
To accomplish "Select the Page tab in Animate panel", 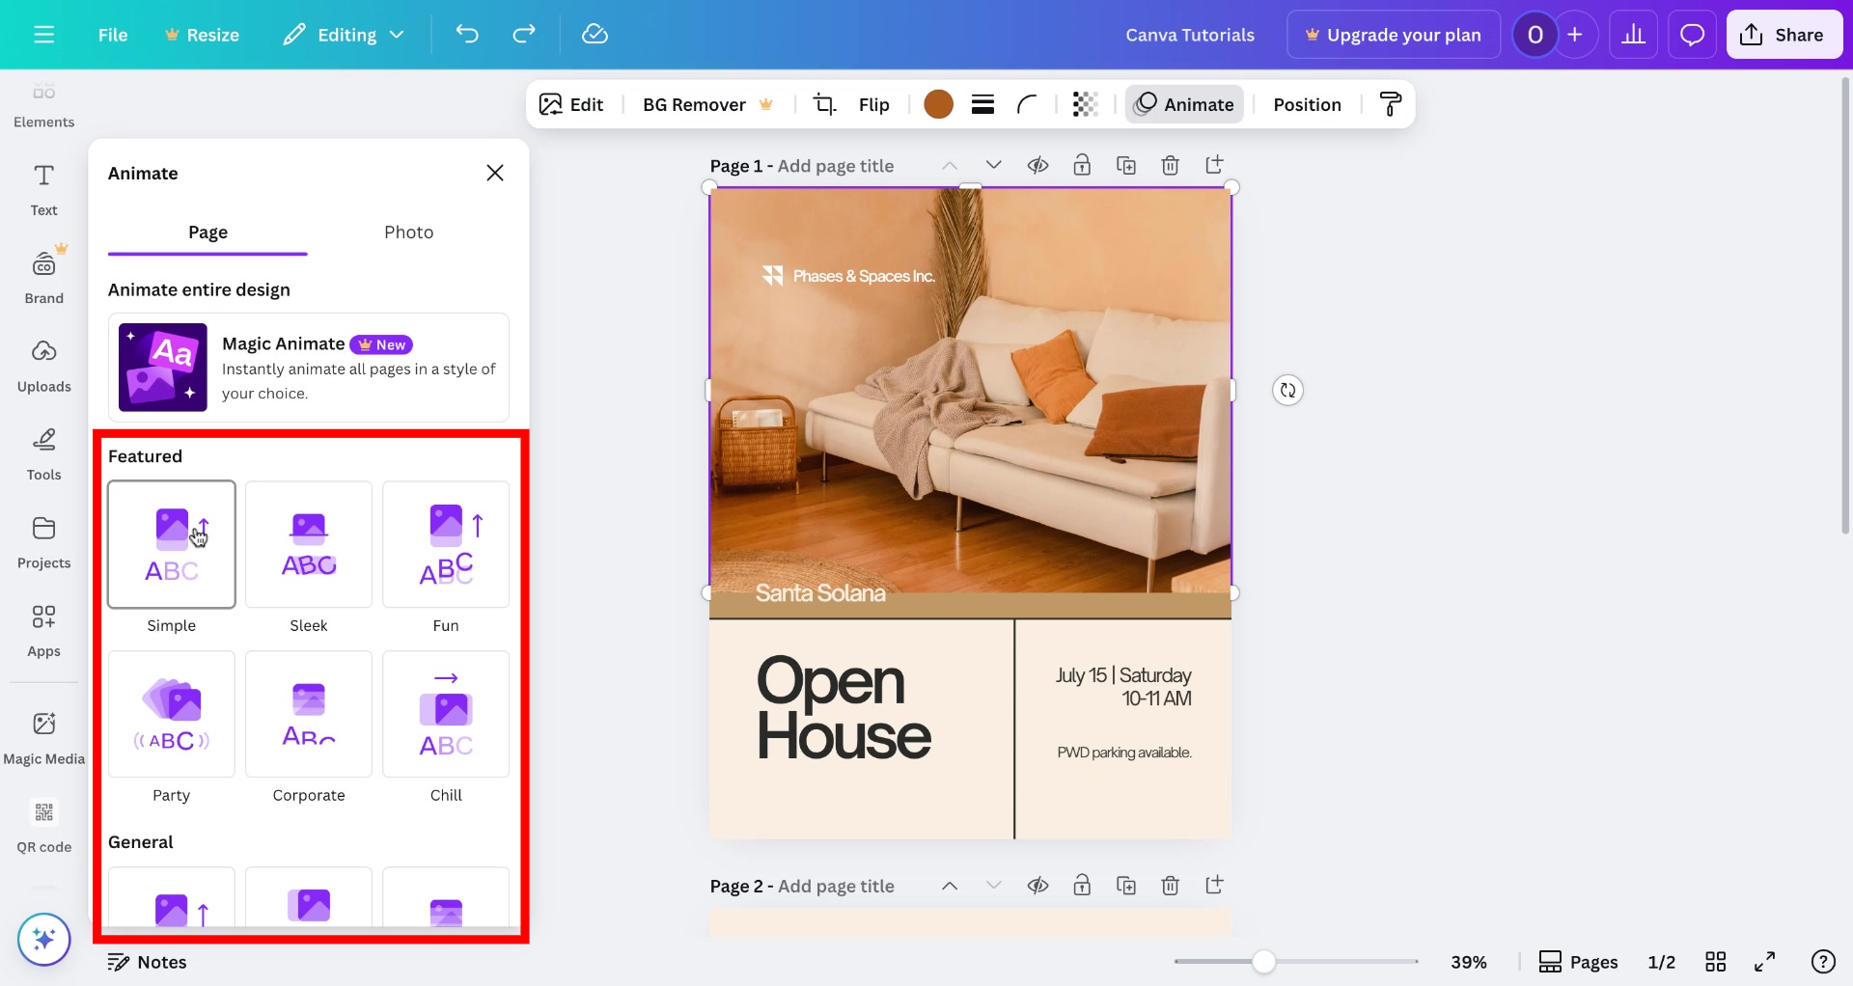I will pos(207,232).
